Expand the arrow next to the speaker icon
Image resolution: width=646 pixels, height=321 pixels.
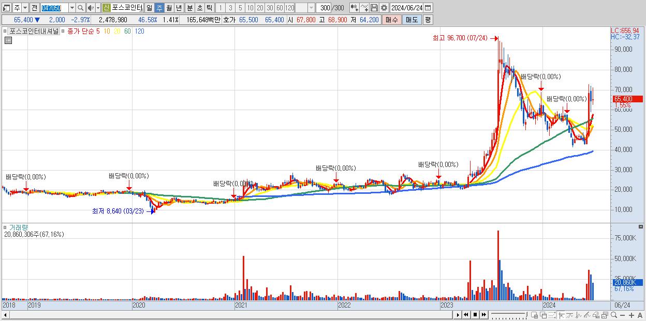98,8
